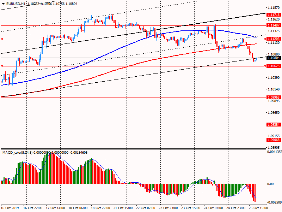
Task: Click the 1.09068 lowest red price label
Action: (x=274, y=140)
